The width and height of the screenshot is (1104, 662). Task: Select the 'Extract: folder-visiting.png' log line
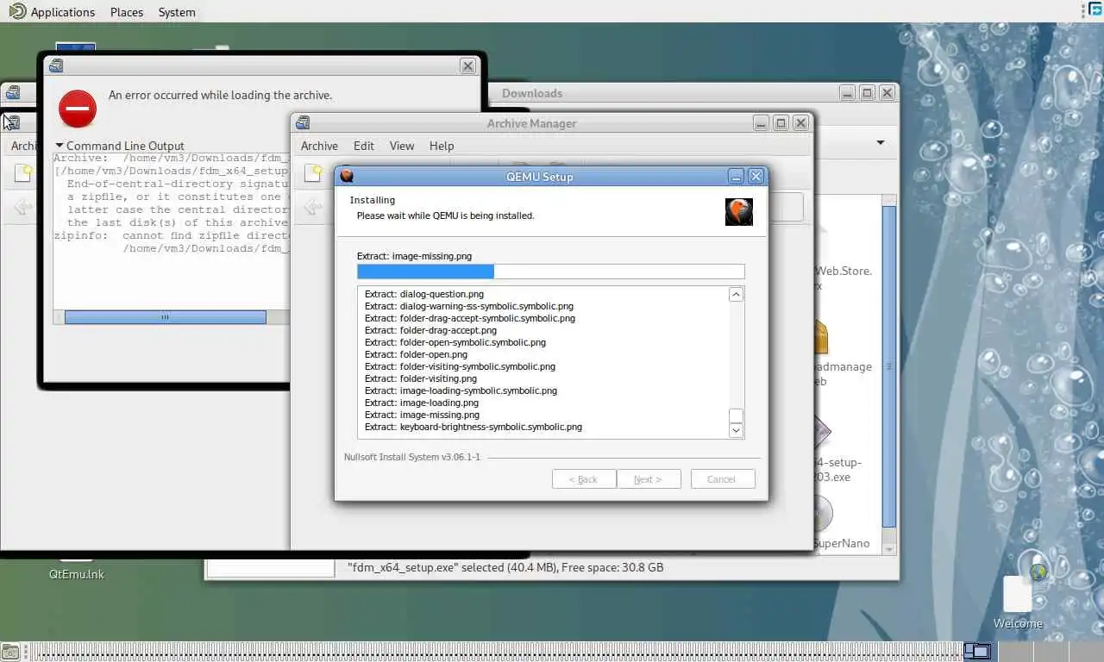click(x=421, y=378)
